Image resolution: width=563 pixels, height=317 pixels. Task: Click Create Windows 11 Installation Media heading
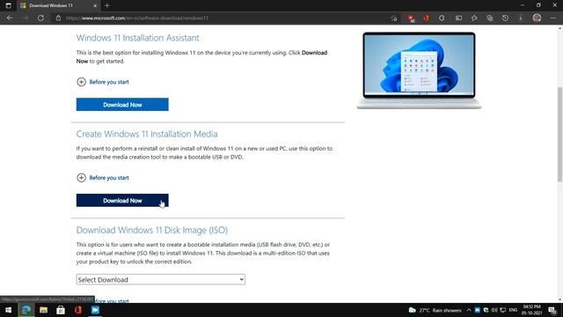(147, 134)
